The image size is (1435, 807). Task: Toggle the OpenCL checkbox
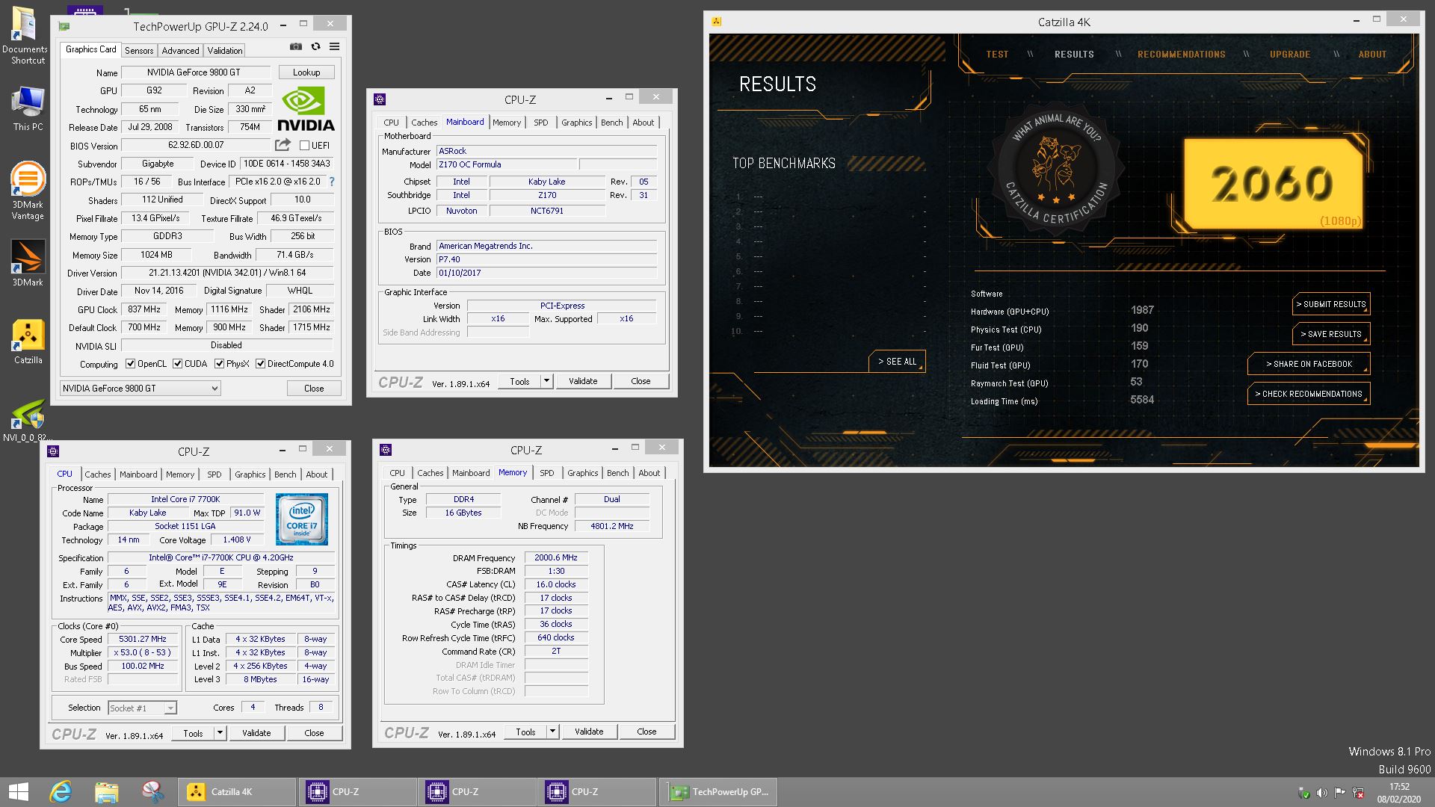pos(131,364)
